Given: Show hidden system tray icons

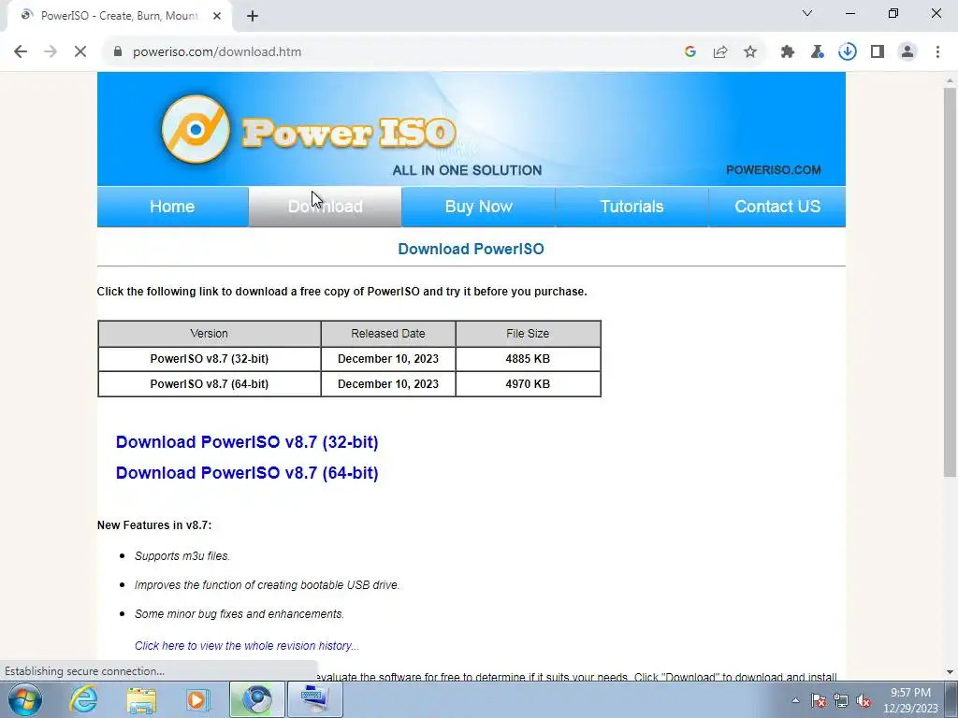Looking at the screenshot, I should click(x=795, y=700).
